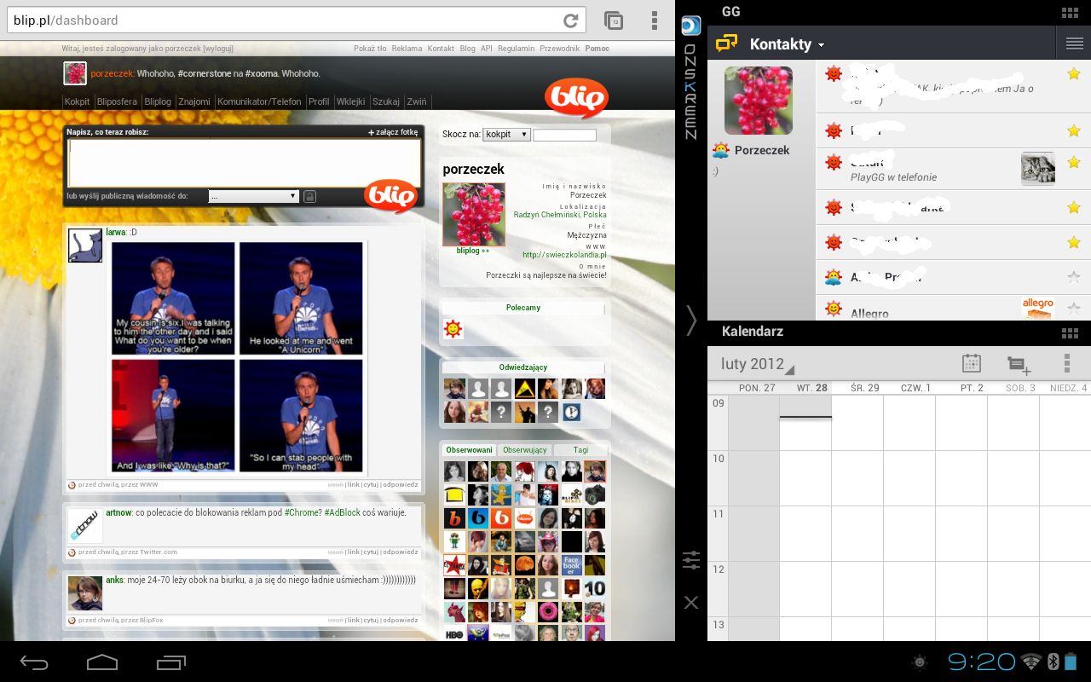This screenshot has height=682, width=1091.
Task: Open the sidebar settings sliders icon
Action: point(690,560)
